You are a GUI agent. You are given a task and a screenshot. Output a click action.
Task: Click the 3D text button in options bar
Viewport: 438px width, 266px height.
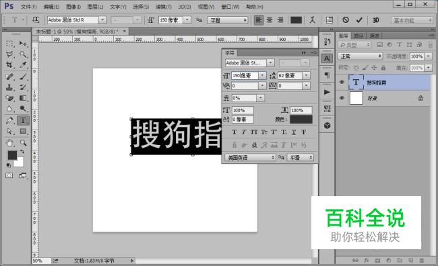click(x=376, y=20)
